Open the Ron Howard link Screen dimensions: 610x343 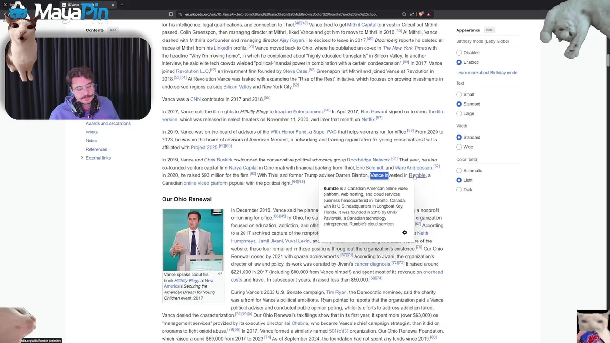coord(374,112)
